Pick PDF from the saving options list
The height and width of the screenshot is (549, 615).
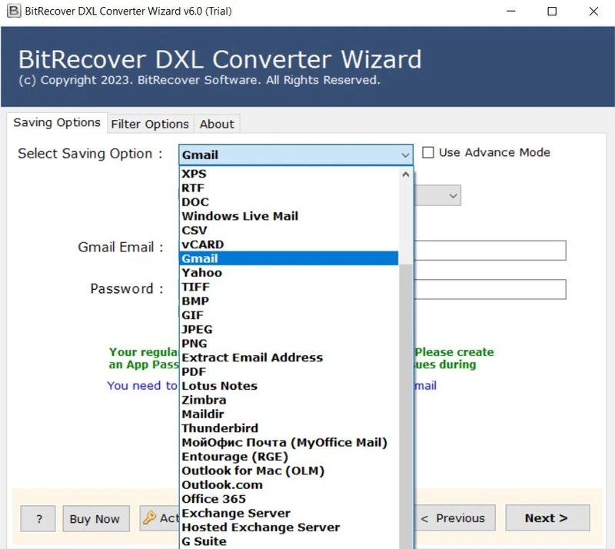(194, 371)
